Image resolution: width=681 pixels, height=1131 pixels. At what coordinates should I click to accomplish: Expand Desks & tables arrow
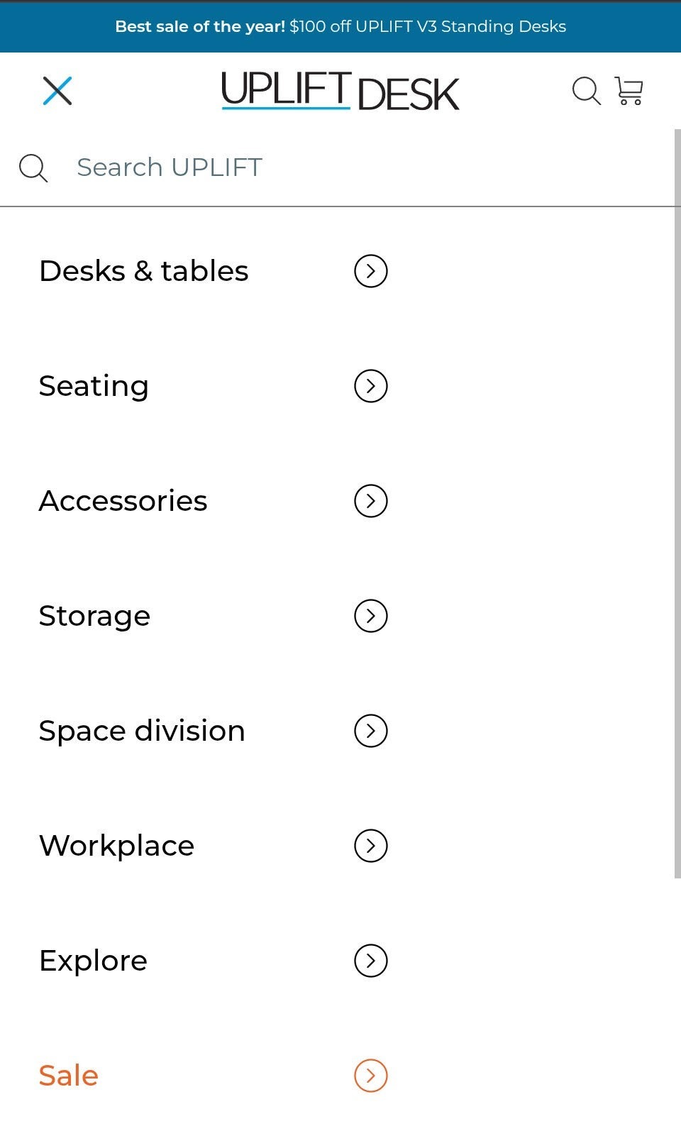pos(370,271)
